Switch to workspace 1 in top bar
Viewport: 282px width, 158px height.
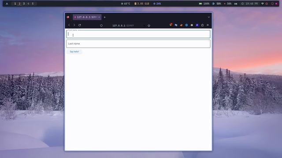pos(15,4)
